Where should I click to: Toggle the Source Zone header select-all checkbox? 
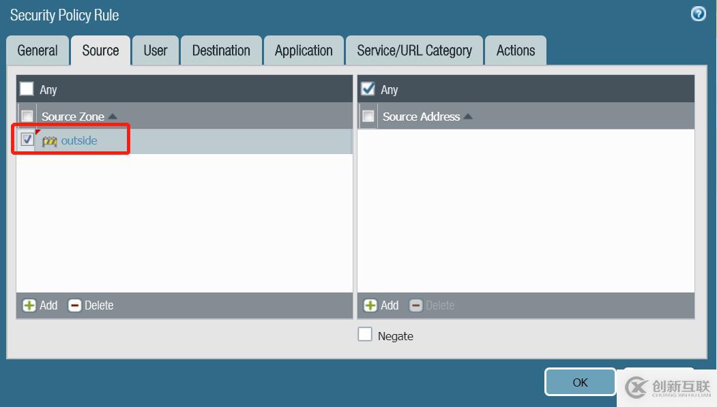pos(27,116)
